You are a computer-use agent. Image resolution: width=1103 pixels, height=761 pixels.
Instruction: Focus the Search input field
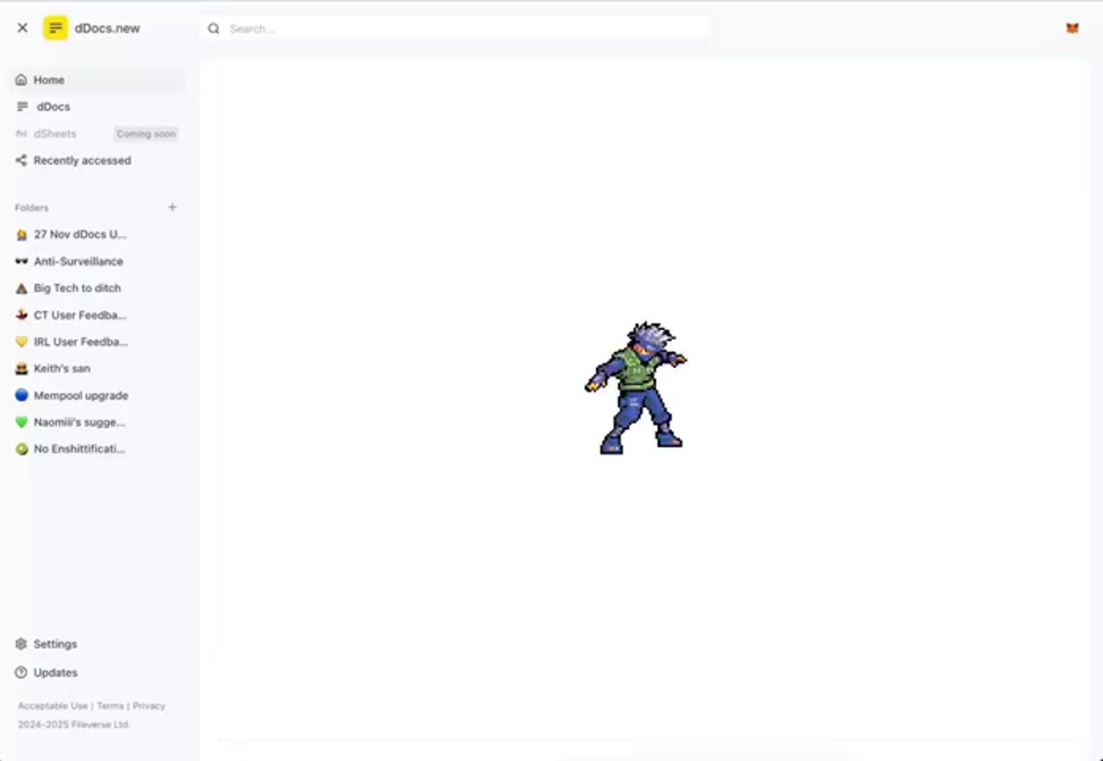tap(460, 29)
